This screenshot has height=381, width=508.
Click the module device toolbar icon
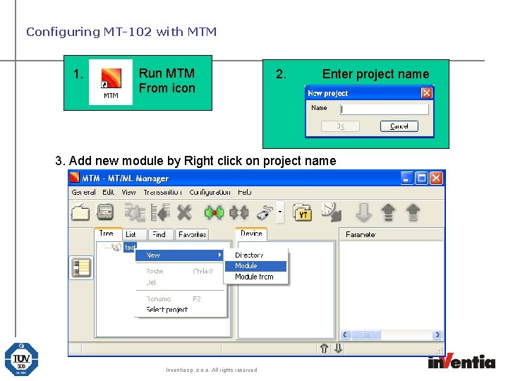tap(105, 212)
